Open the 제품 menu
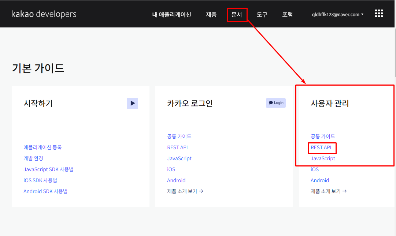Viewport: 396px width, 236px height. tap(211, 15)
